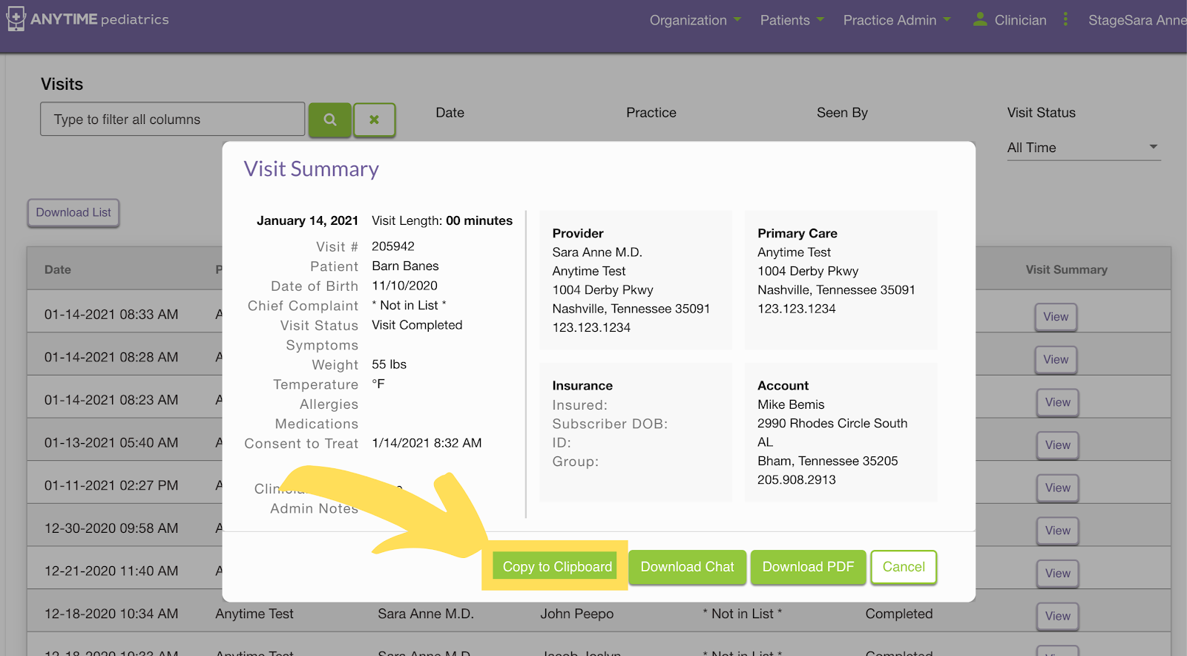
Task: Click the 12-18-2020 10:34 AM date cell
Action: coord(111,614)
